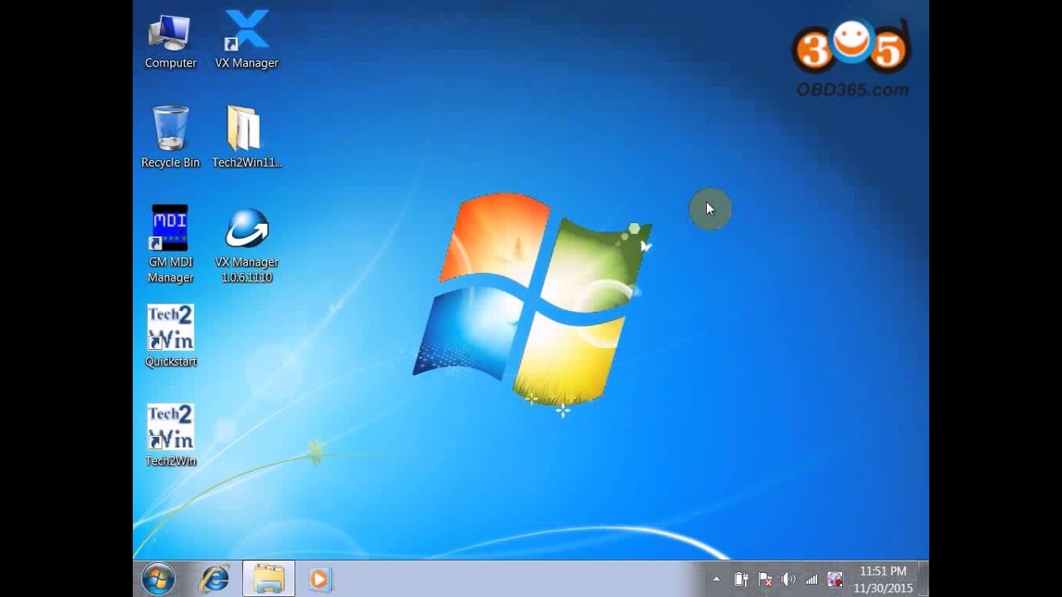1062x597 pixels.
Task: Open the taskbar clock showing 11:51 PM
Action: point(883,580)
